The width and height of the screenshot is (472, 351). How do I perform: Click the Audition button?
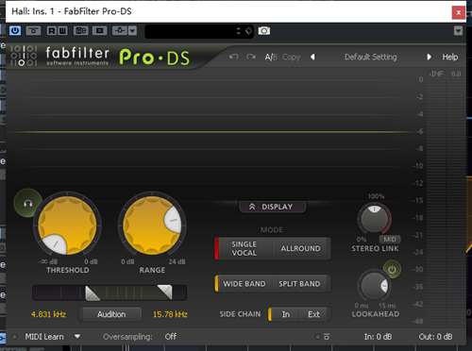pyautogui.click(x=111, y=314)
